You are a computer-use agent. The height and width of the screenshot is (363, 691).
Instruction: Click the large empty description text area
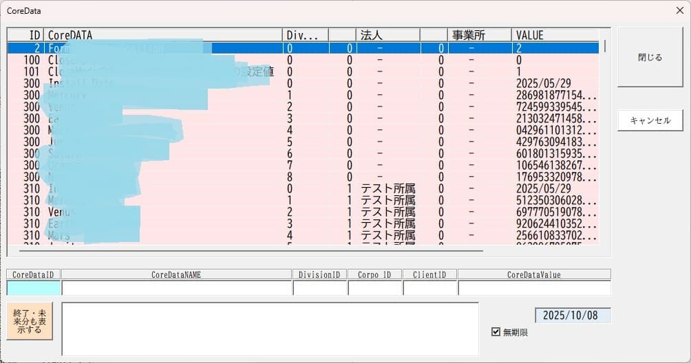tap(270, 329)
